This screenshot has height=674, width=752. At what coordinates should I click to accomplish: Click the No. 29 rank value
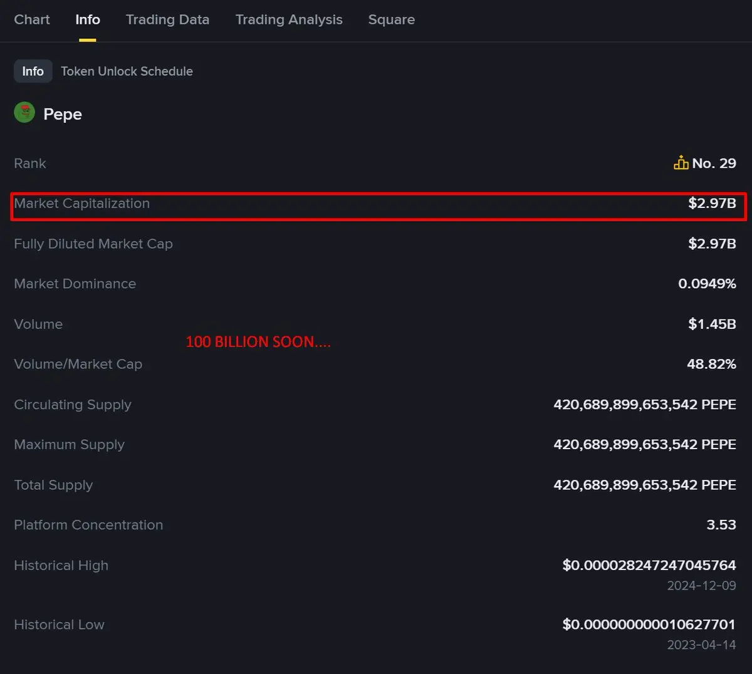(x=714, y=163)
